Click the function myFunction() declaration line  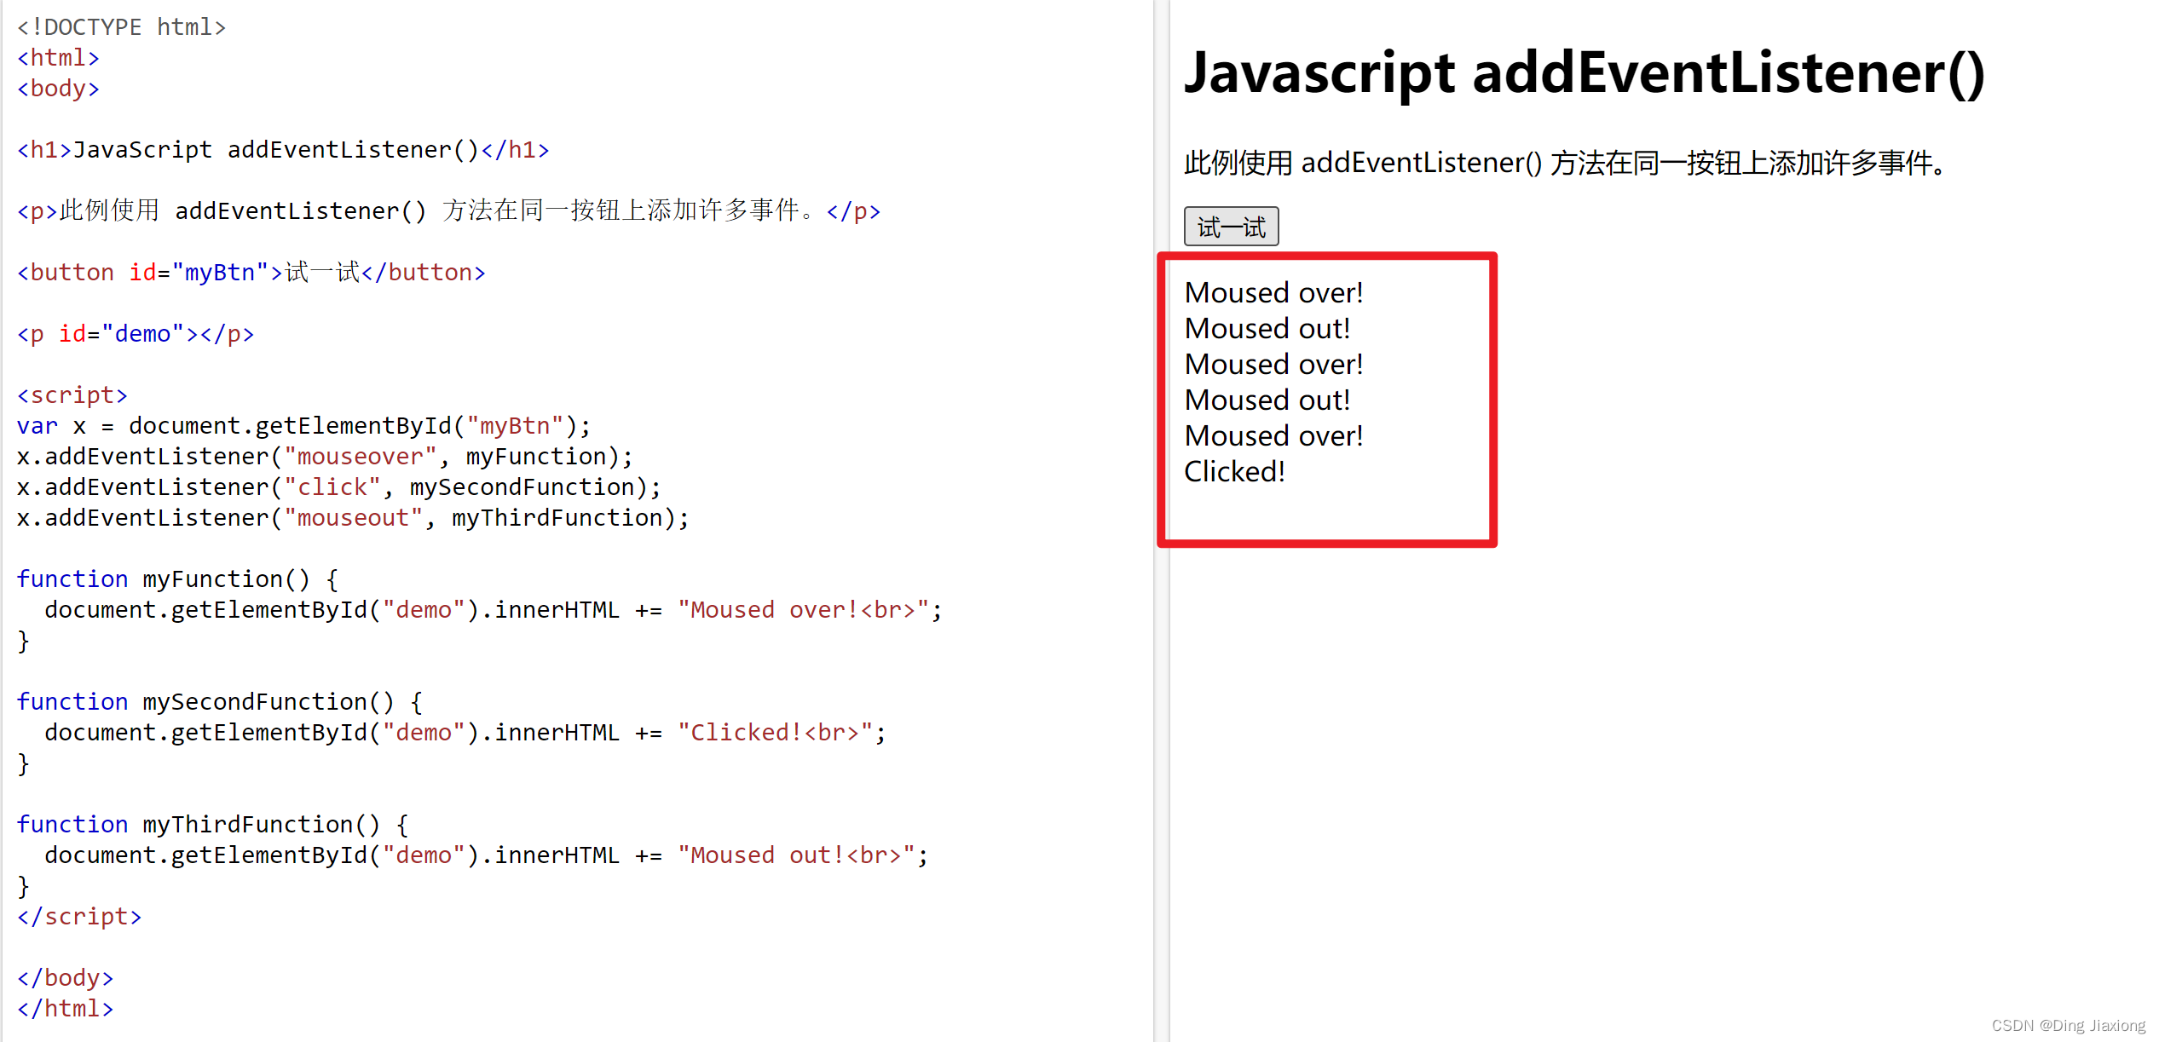pyautogui.click(x=178, y=579)
